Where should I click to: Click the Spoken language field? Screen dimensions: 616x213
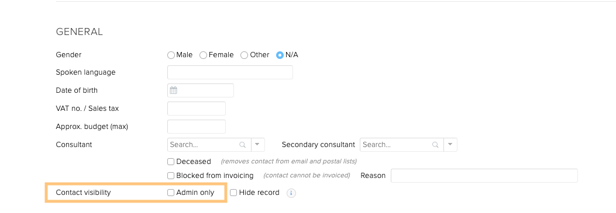pos(230,72)
